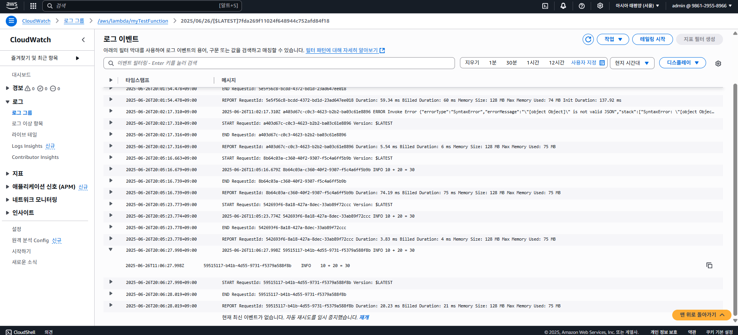
Task: Expand the 지표 metrics section
Action: pos(7,173)
